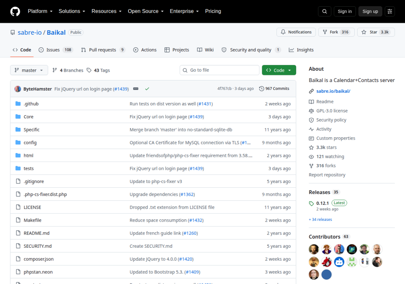Open the phpstan.neon file

38,272
